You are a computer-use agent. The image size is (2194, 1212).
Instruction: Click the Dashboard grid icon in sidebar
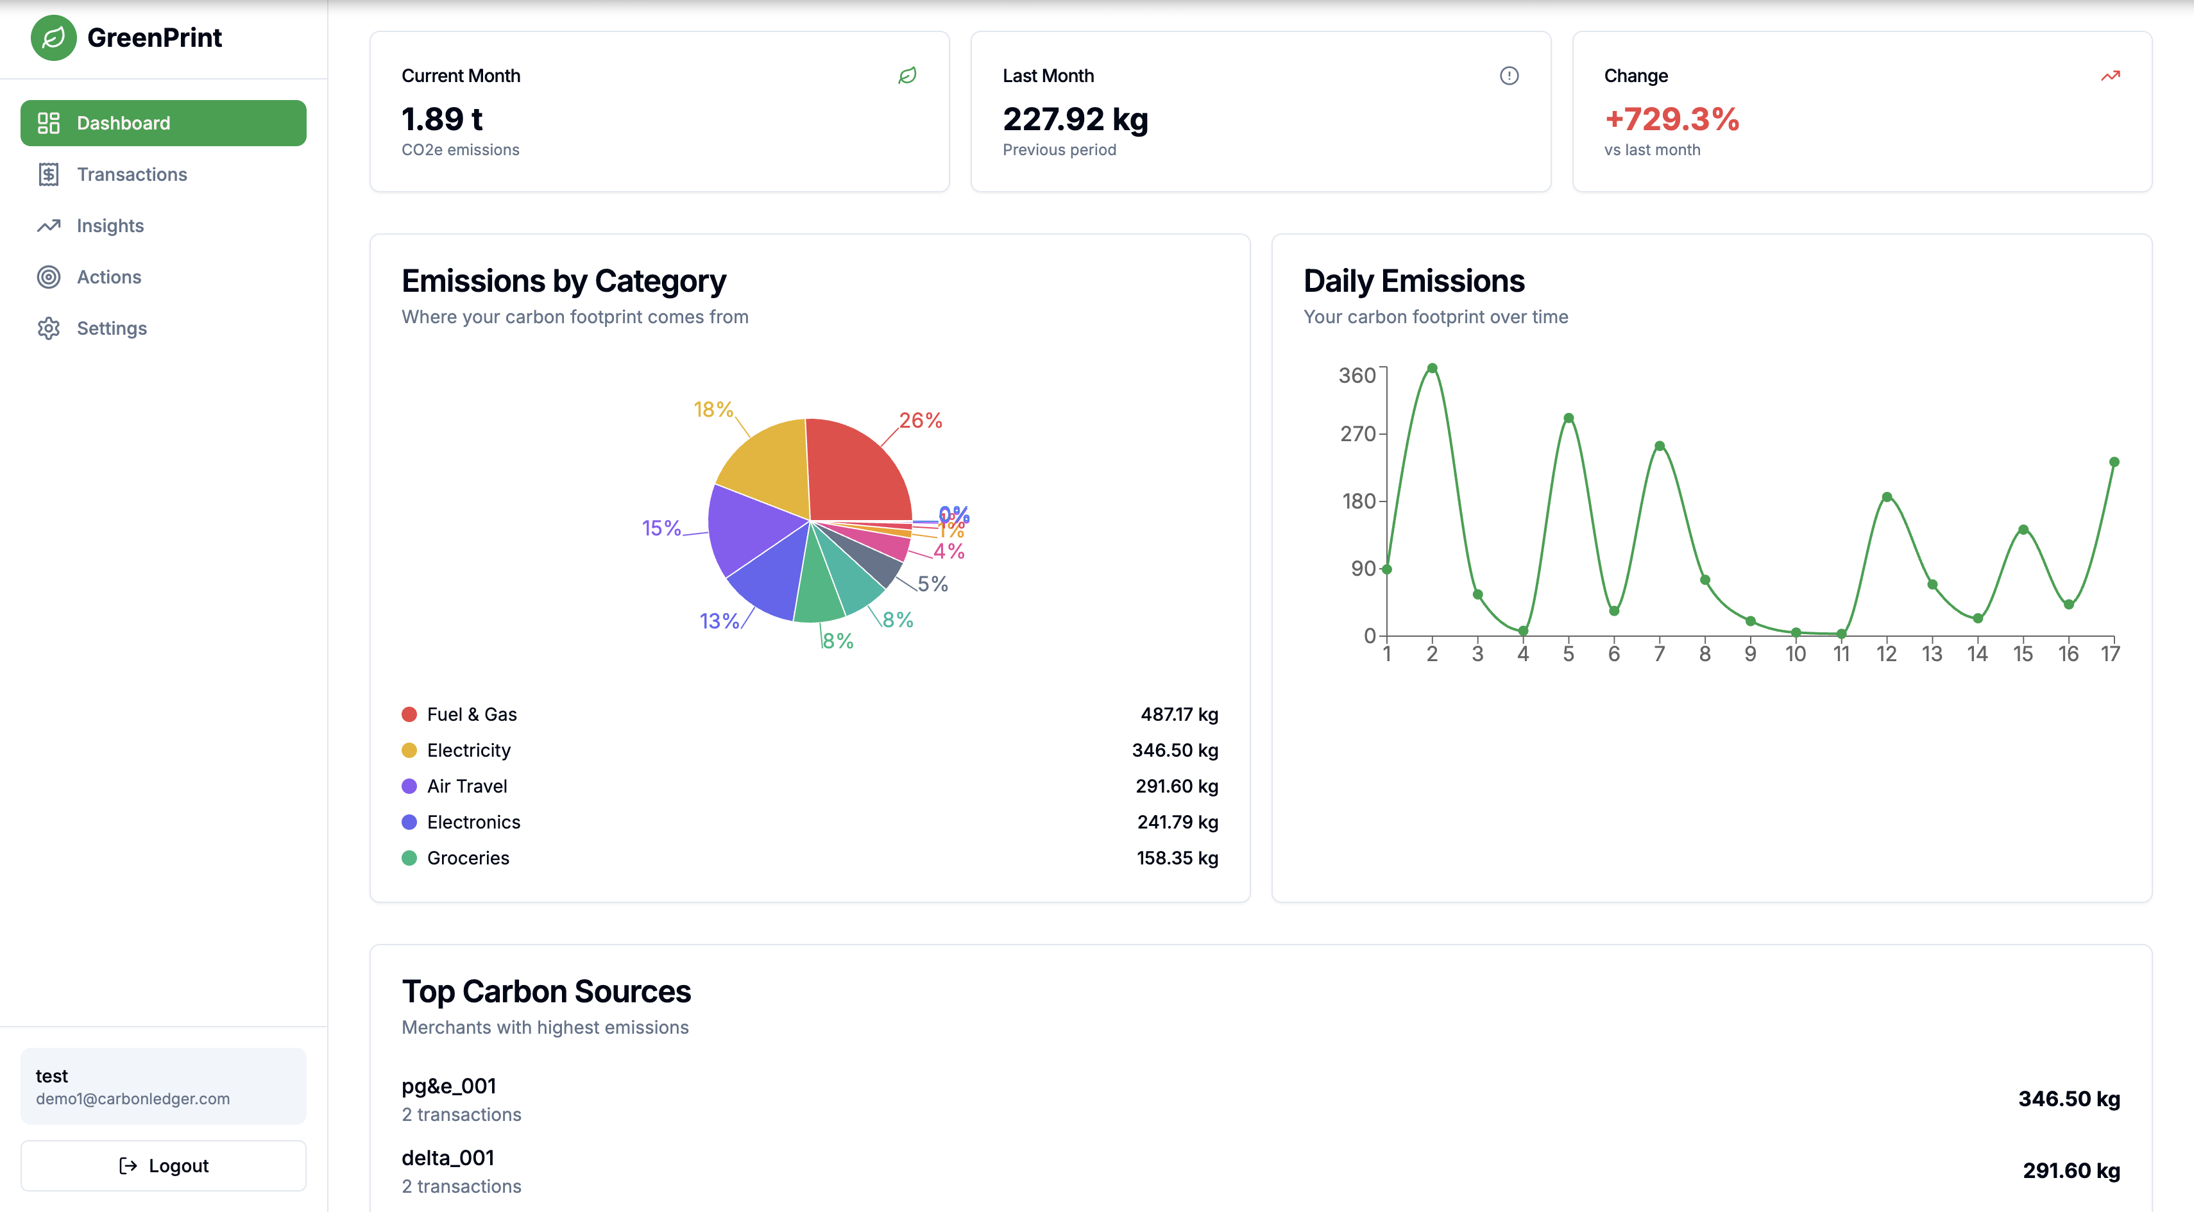coord(49,122)
